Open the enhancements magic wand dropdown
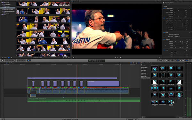This screenshot has width=192, height=120. 158,60
